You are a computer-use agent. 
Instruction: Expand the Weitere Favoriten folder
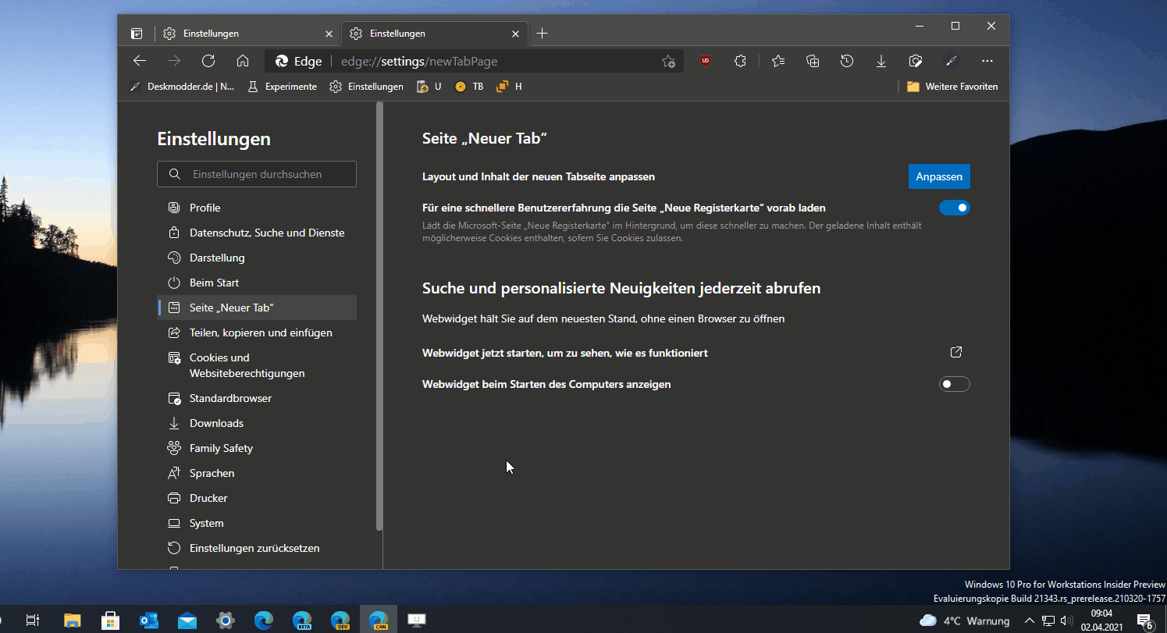click(x=952, y=87)
